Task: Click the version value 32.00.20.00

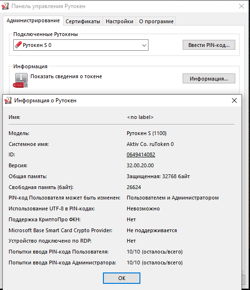Action: (140, 165)
